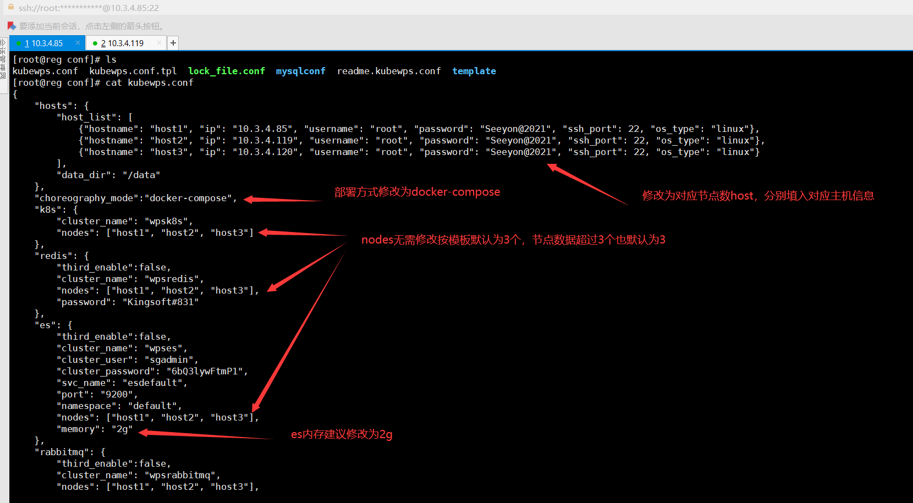Screen dimensions: 913x503
Task: Click the "k8s" section key
Action: tap(48, 209)
